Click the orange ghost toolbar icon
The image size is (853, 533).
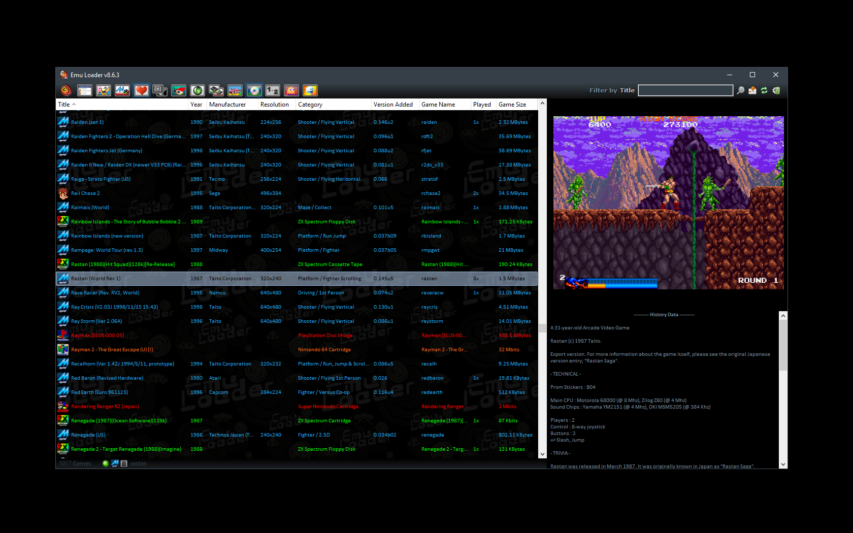pos(291,90)
